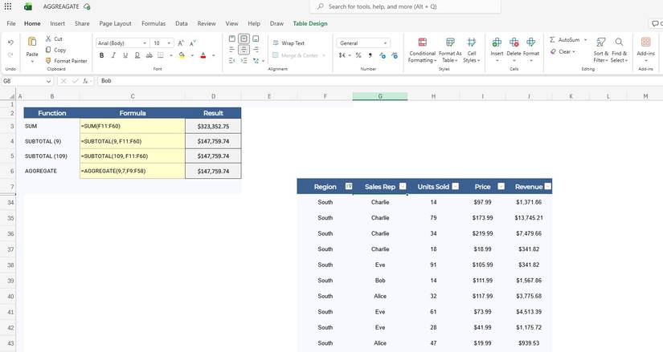Increase font size with A^ icon
The width and height of the screenshot is (663, 352).
click(181, 43)
